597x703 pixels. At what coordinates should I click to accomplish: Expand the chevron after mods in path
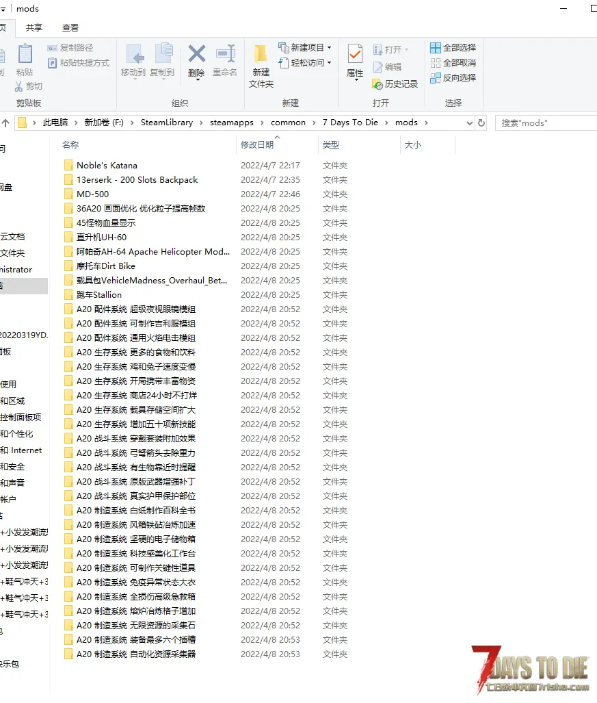tap(426, 123)
